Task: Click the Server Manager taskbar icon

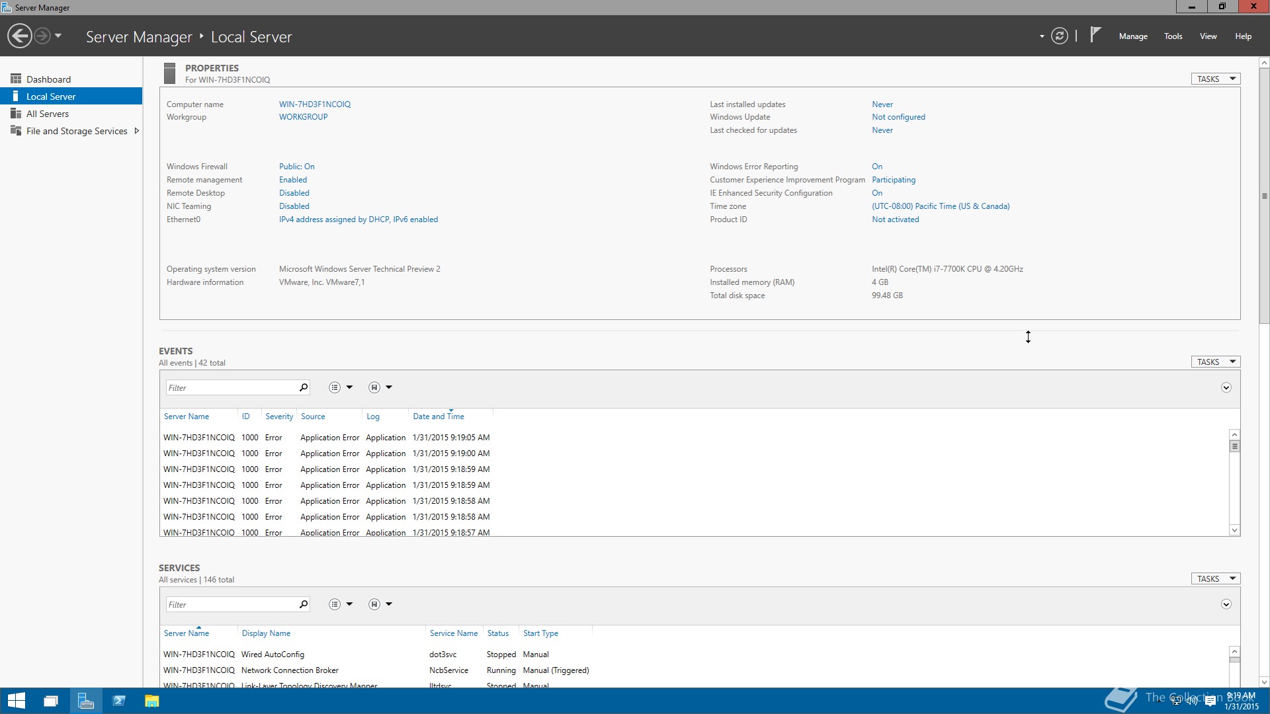Action: [x=85, y=701]
